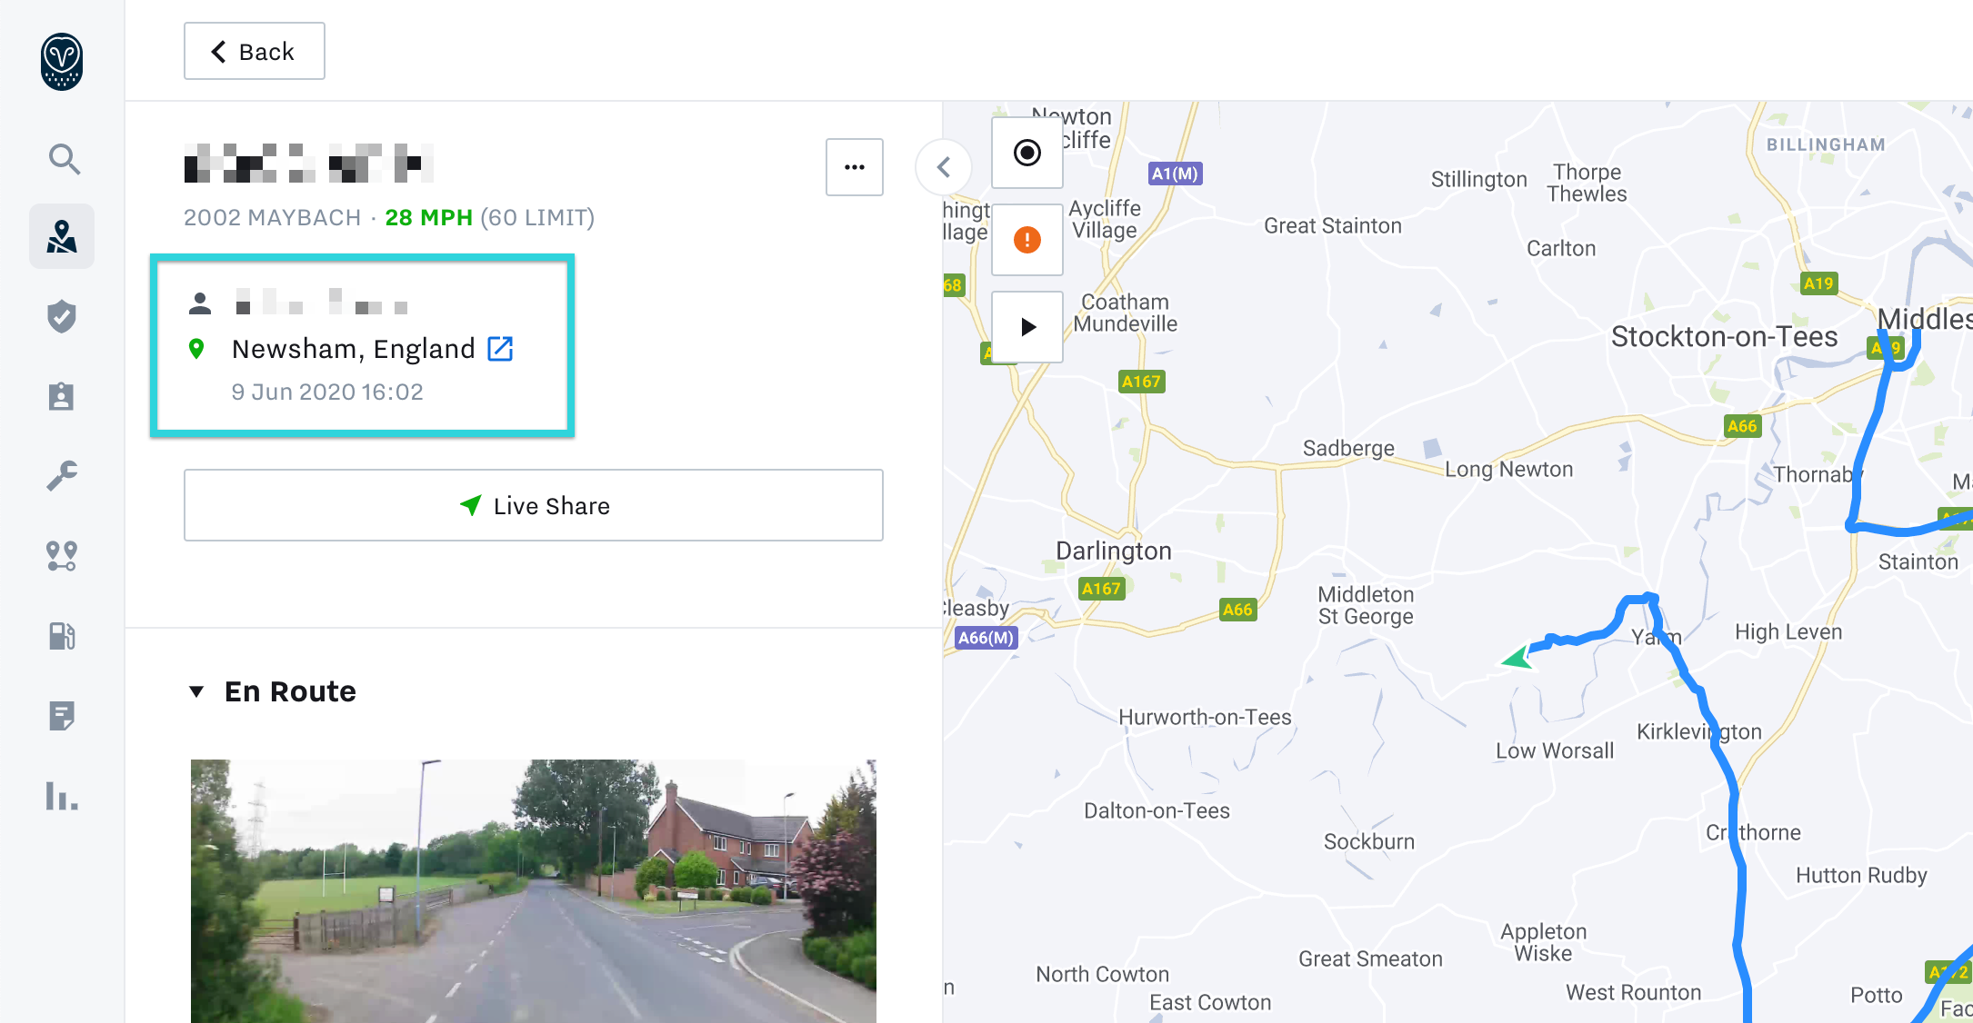Click the 28 MPH speed text

[x=429, y=218]
